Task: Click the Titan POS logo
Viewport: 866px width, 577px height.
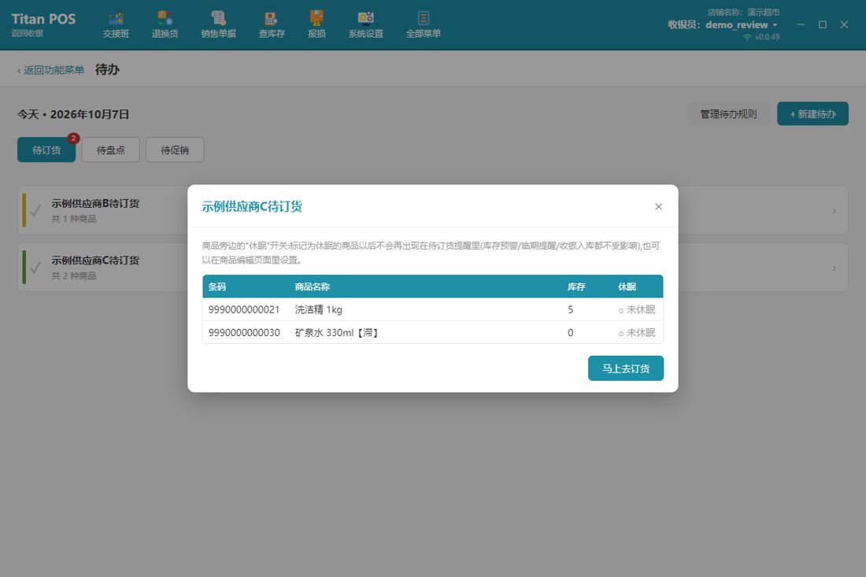Action: (x=43, y=19)
